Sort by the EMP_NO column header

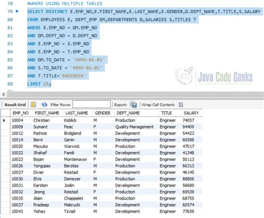tap(21, 113)
